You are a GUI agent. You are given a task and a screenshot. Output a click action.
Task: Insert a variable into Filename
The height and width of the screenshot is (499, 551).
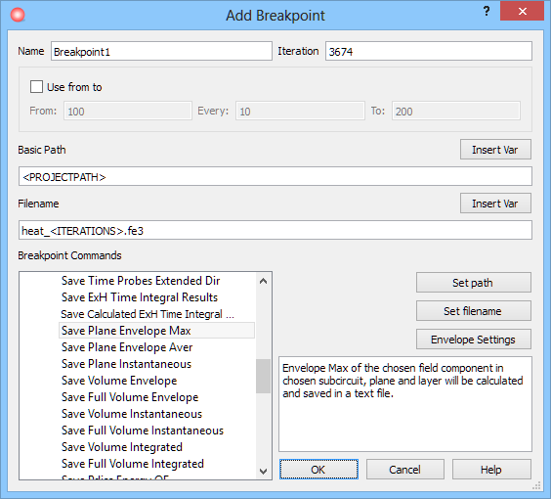(x=495, y=204)
